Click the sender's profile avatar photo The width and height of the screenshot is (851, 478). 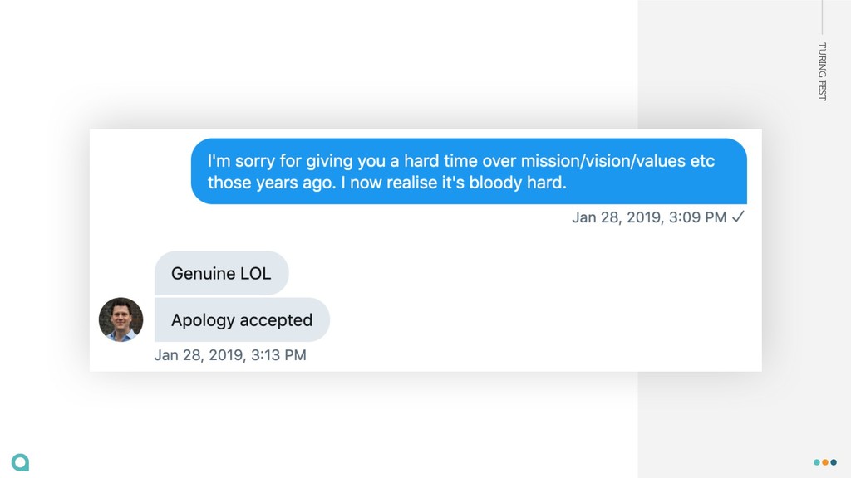pos(121,319)
